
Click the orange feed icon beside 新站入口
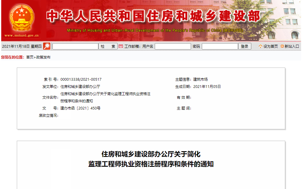[x=282, y=46]
